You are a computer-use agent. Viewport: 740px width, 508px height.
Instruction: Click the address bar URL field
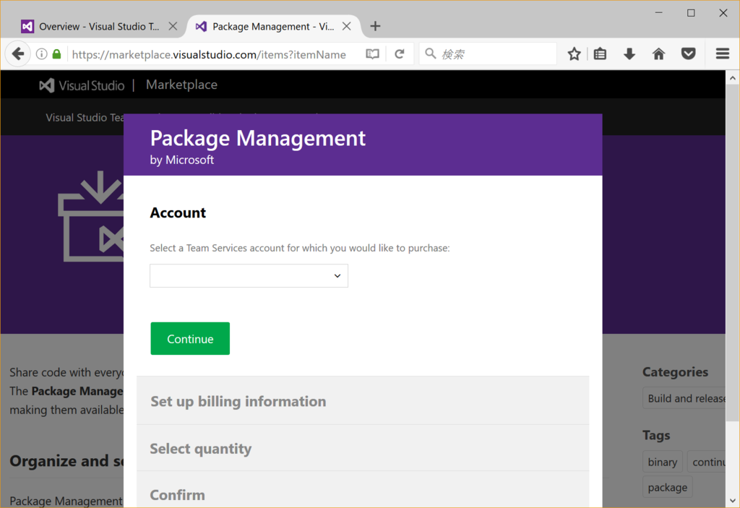(x=210, y=54)
